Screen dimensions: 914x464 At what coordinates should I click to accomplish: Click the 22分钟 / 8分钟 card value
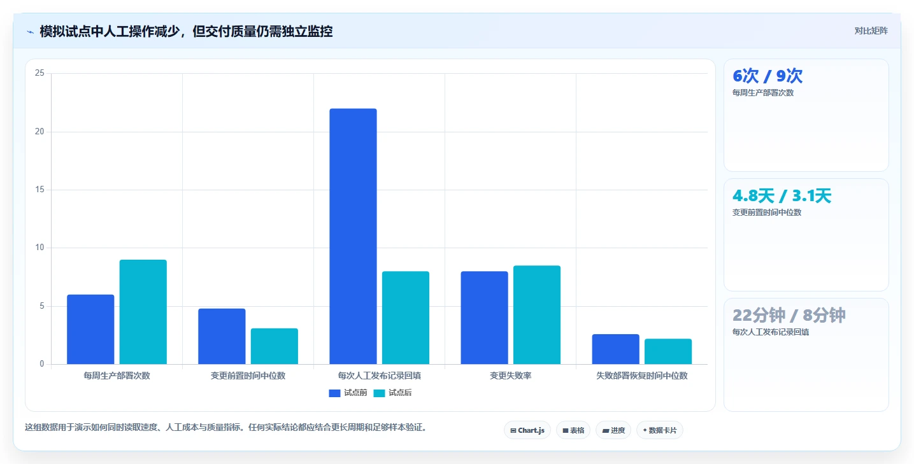point(789,315)
